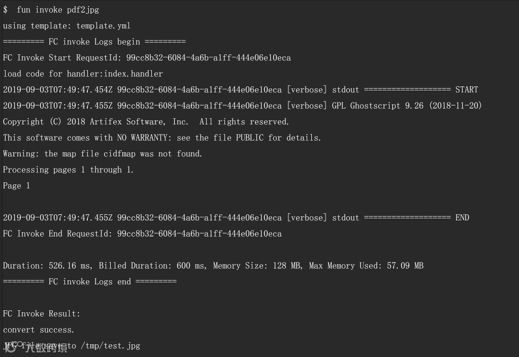Click 'Billed Duration: 600 ms' text

(x=152, y=266)
